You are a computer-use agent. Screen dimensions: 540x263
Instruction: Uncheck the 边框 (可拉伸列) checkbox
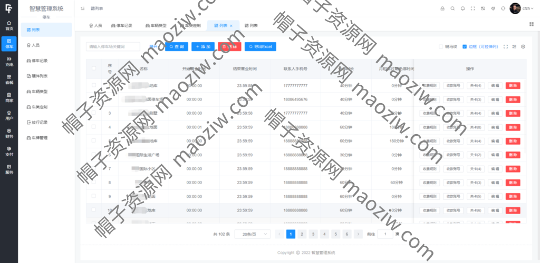[x=465, y=47]
